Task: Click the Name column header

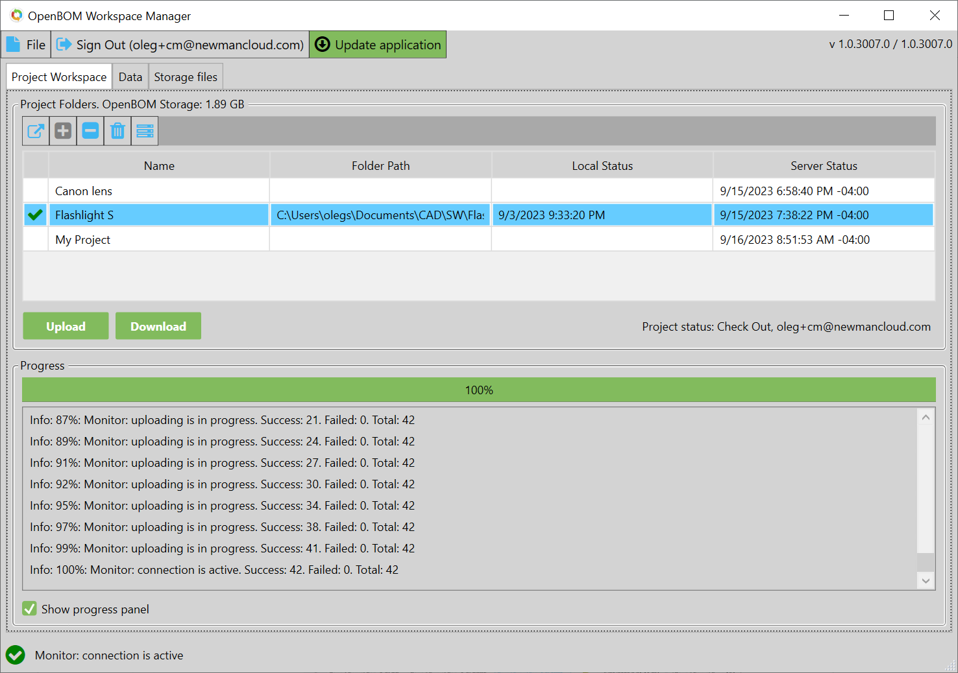Action: pos(159,166)
